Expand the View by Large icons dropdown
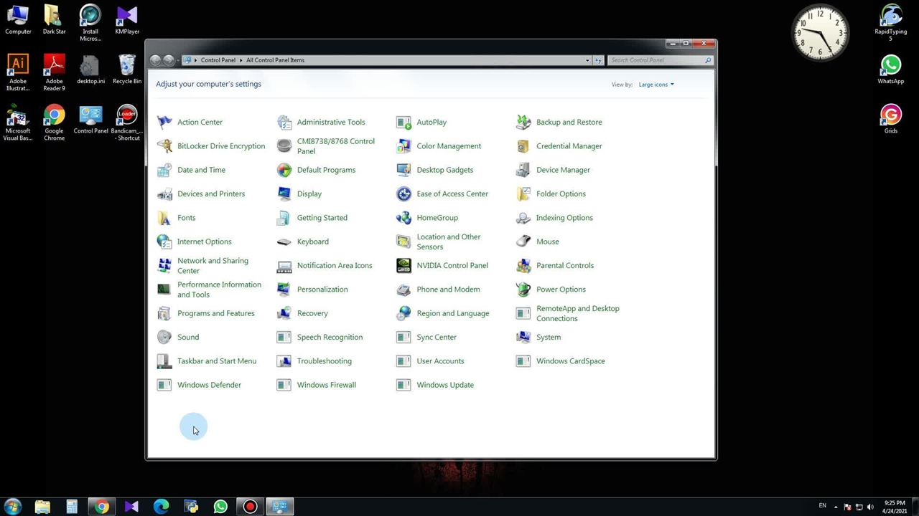 [656, 85]
